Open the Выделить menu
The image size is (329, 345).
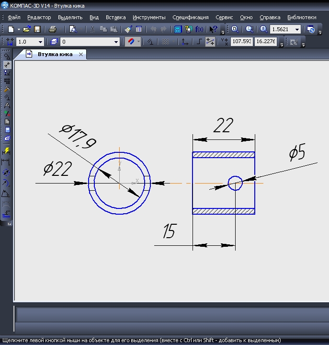coord(70,17)
